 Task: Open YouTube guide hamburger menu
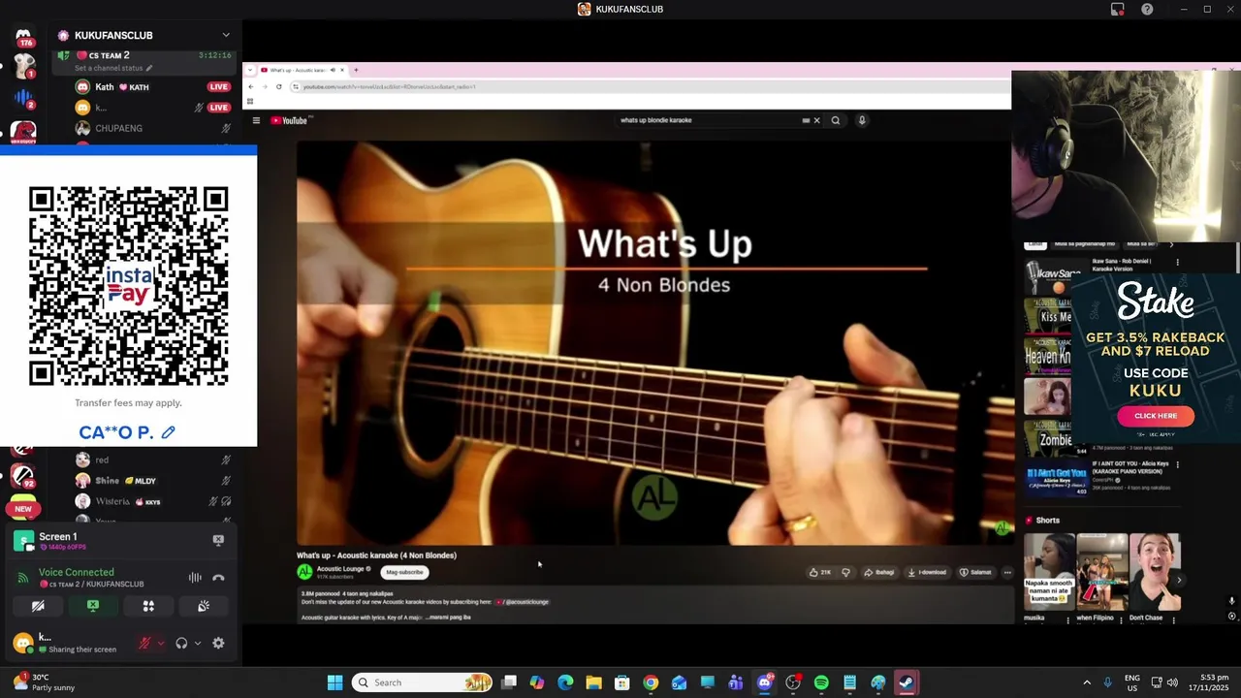tap(256, 120)
